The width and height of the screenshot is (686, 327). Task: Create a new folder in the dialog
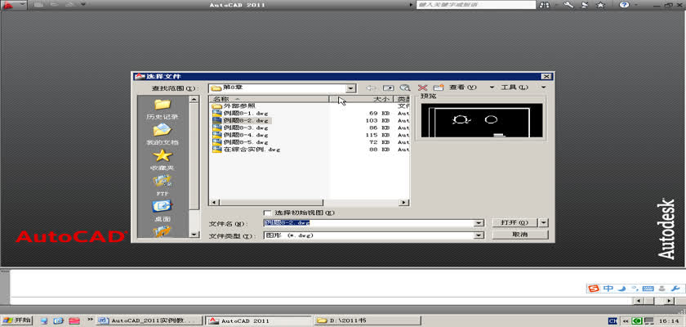point(439,87)
